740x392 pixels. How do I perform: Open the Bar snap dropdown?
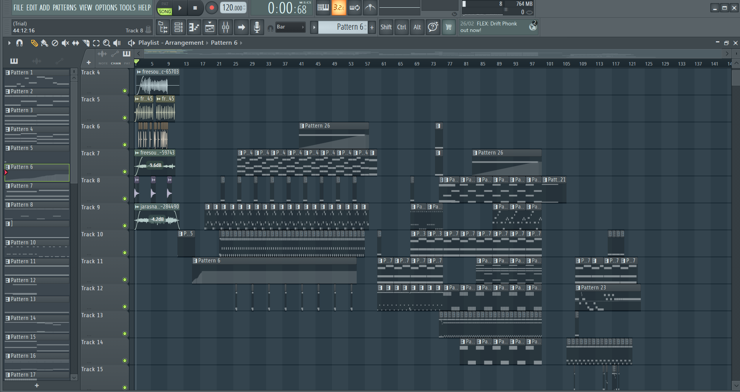[290, 27]
